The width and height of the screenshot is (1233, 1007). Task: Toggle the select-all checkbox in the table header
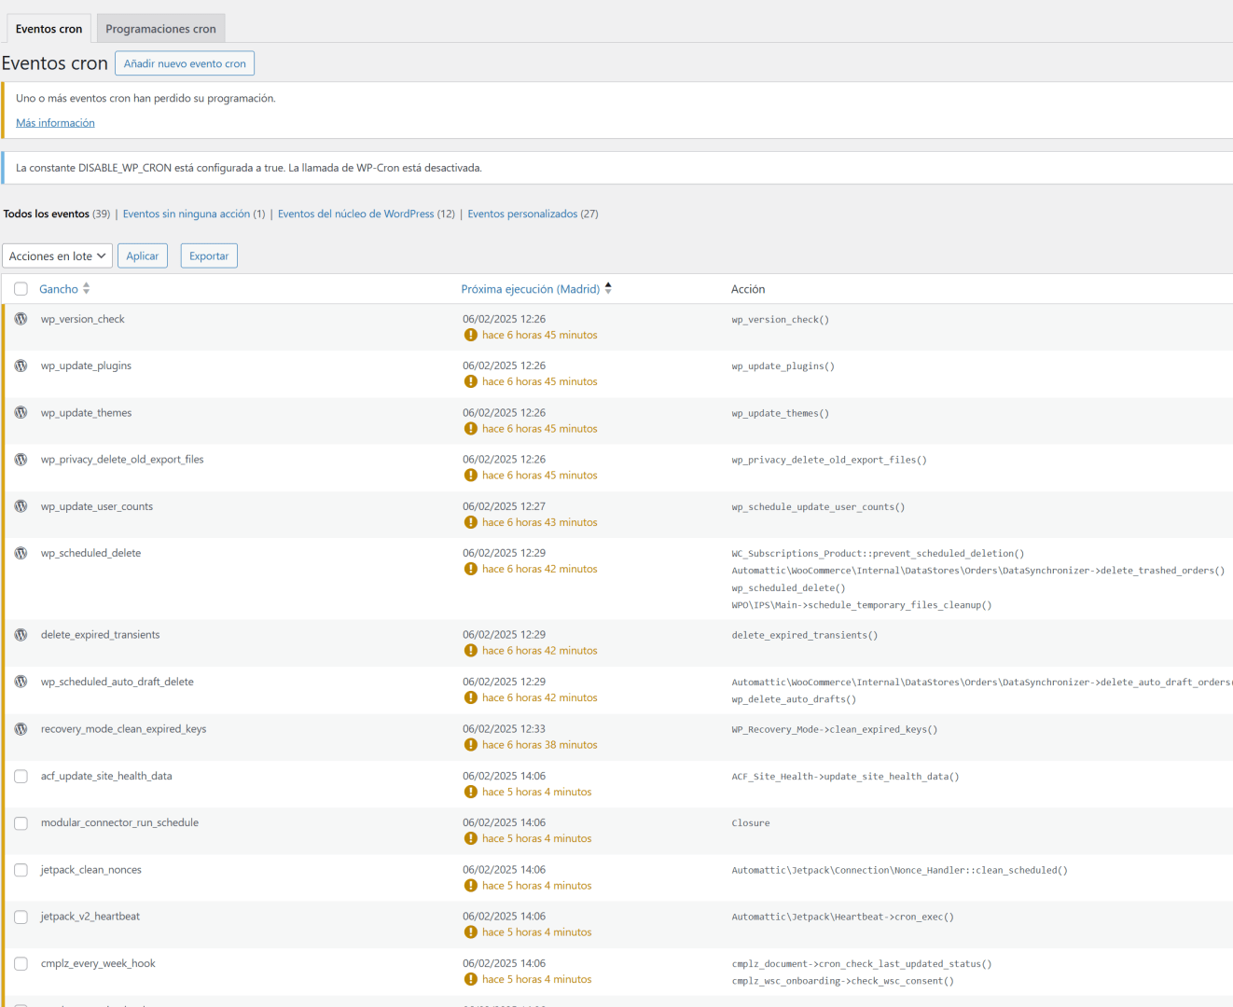pos(21,289)
